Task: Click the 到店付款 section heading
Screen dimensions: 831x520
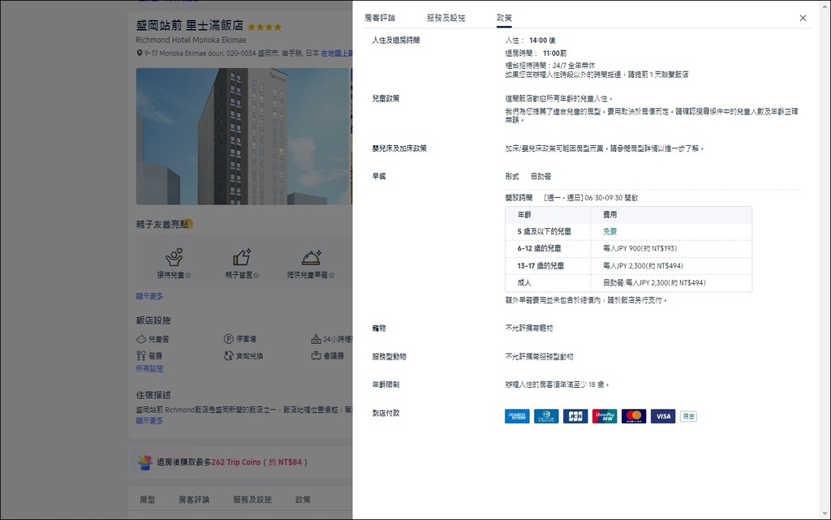Action: 385,413
